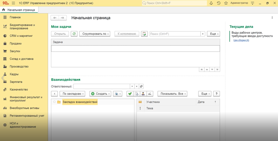Mark interaction as reviewed with green checkmark
The height and width of the screenshot is (141, 278).
click(x=130, y=94)
